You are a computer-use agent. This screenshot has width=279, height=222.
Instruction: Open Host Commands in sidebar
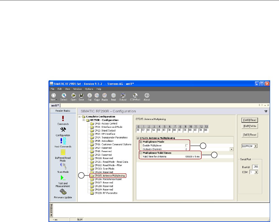point(63,141)
